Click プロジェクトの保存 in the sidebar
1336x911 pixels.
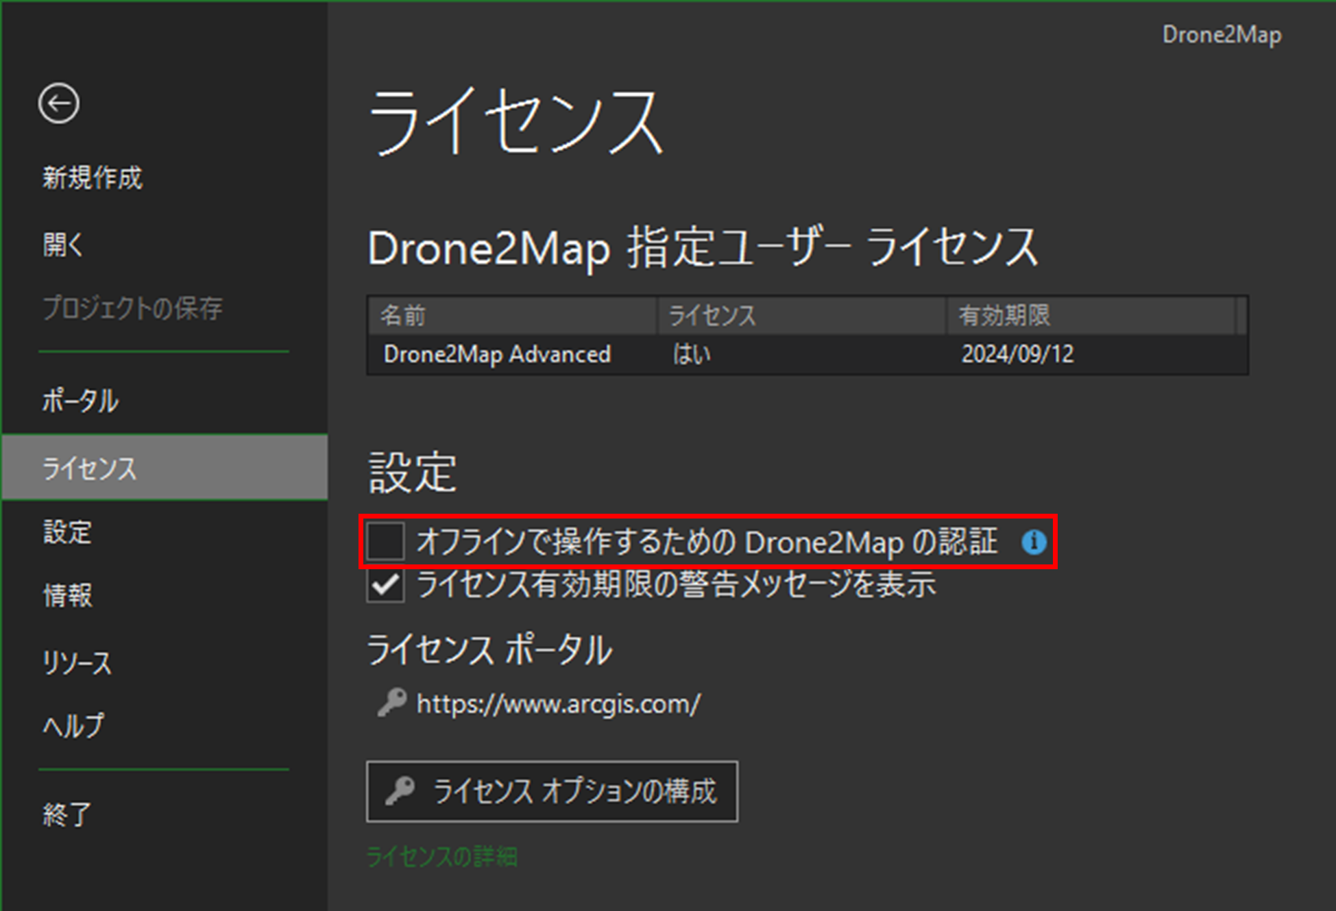pyautogui.click(x=133, y=308)
